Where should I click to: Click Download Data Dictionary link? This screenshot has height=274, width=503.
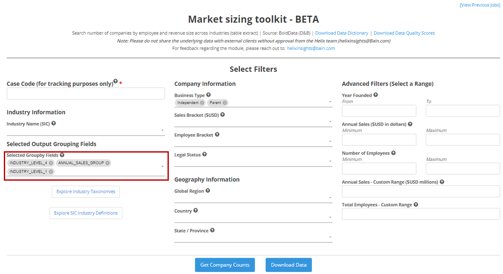341,33
